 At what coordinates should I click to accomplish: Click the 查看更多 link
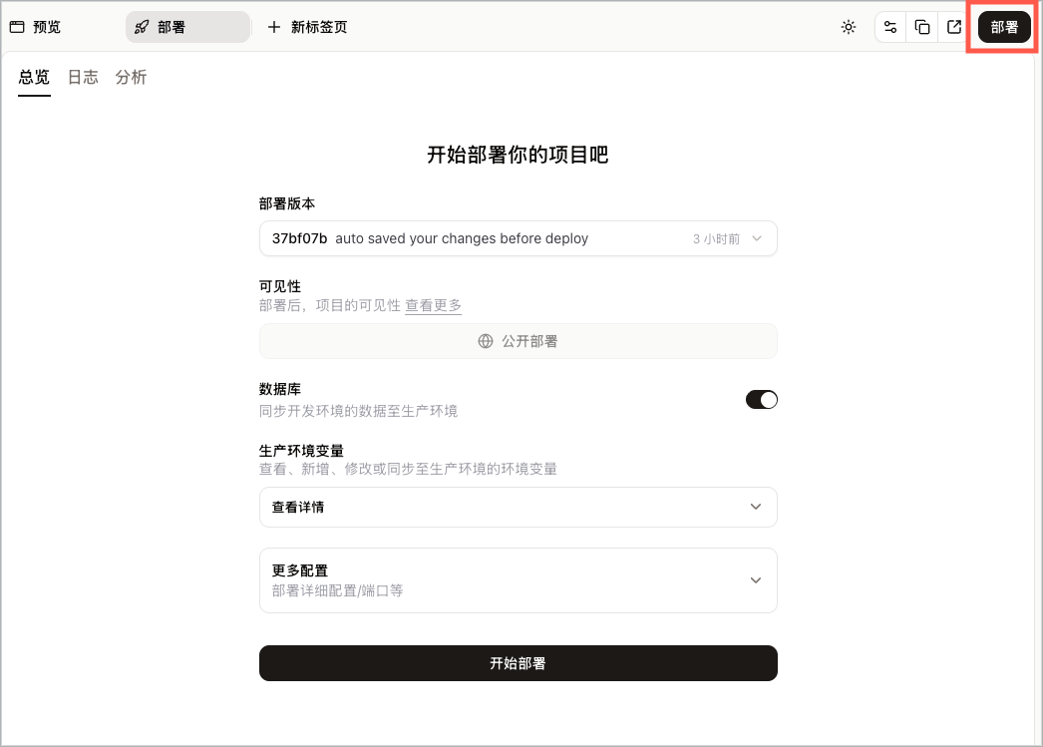click(x=433, y=305)
